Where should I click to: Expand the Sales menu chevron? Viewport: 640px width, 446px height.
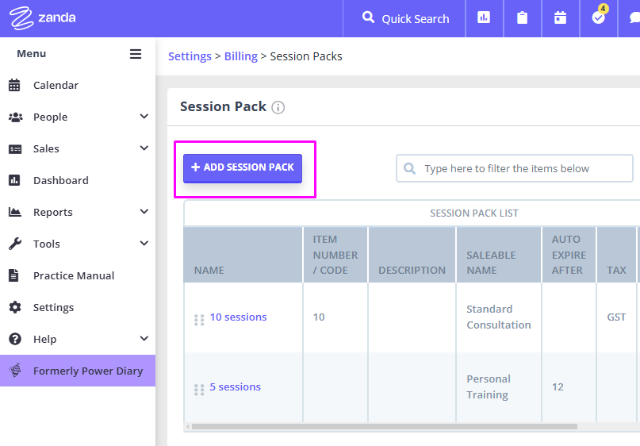144,148
